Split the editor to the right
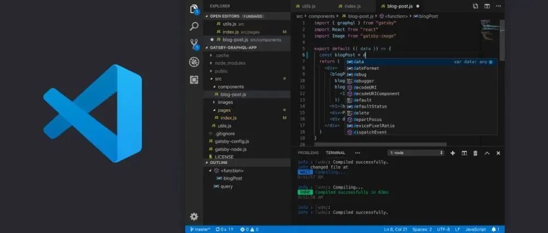The height and width of the screenshot is (233, 548). [x=487, y=6]
